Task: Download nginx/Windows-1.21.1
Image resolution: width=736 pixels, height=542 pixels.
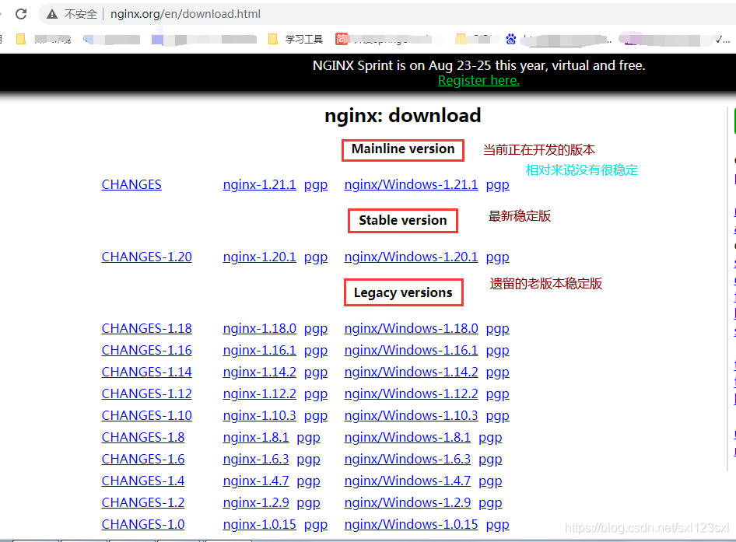Action: (x=412, y=185)
